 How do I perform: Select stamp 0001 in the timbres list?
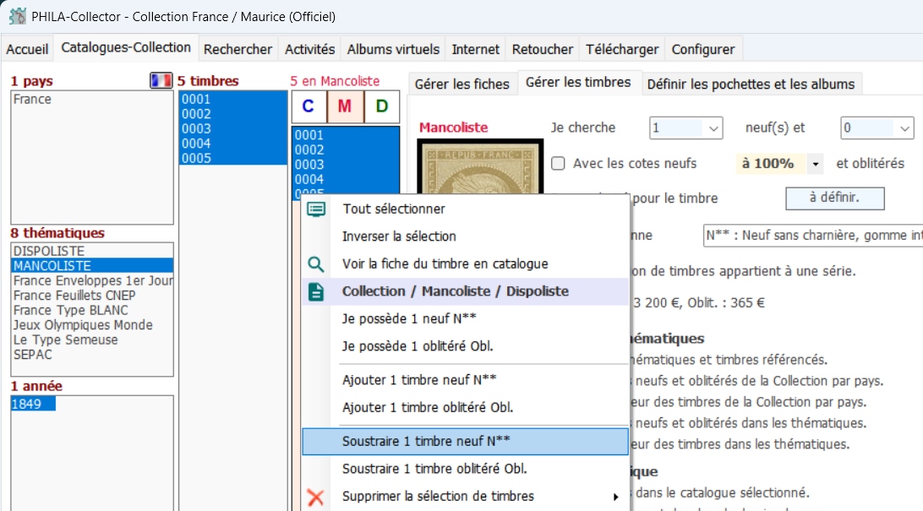233,99
